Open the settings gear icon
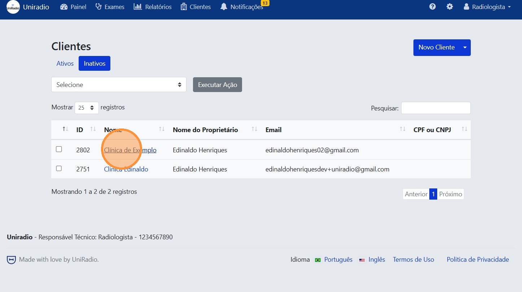The image size is (522, 292). click(x=449, y=7)
